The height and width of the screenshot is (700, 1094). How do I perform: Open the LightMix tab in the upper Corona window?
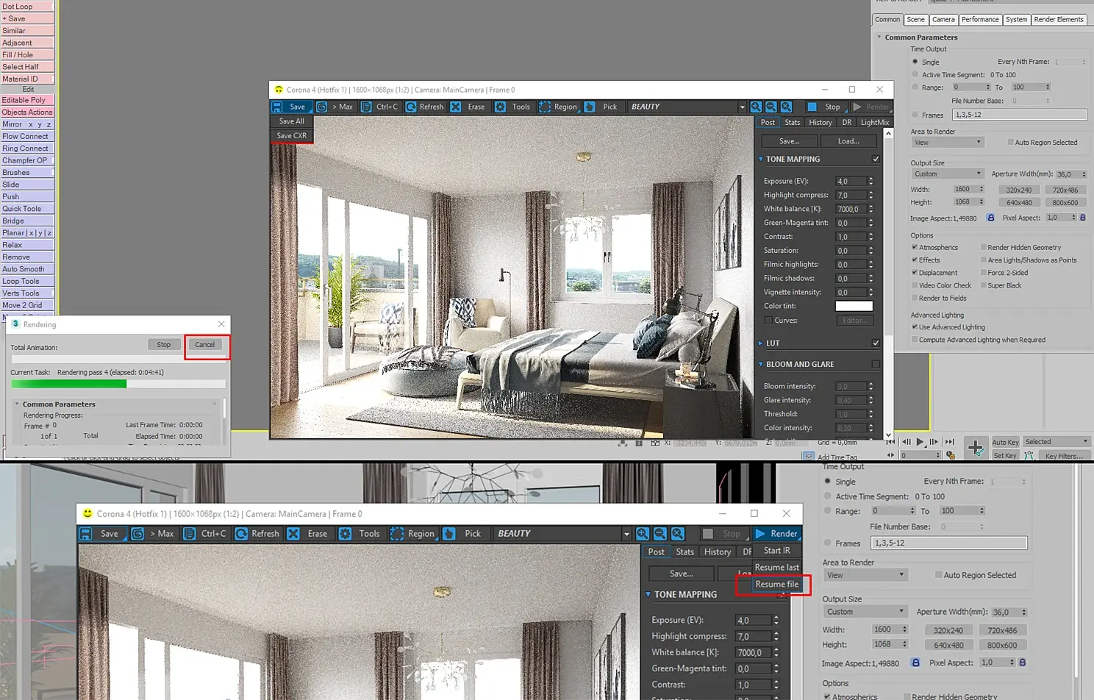tap(875, 123)
